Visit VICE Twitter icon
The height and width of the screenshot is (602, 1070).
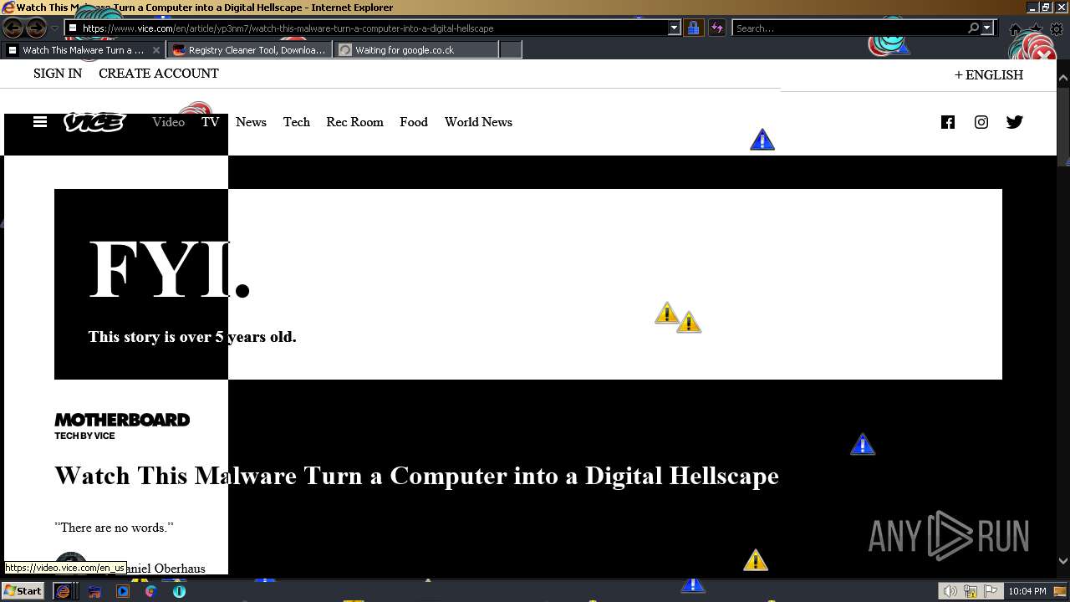tap(1015, 122)
